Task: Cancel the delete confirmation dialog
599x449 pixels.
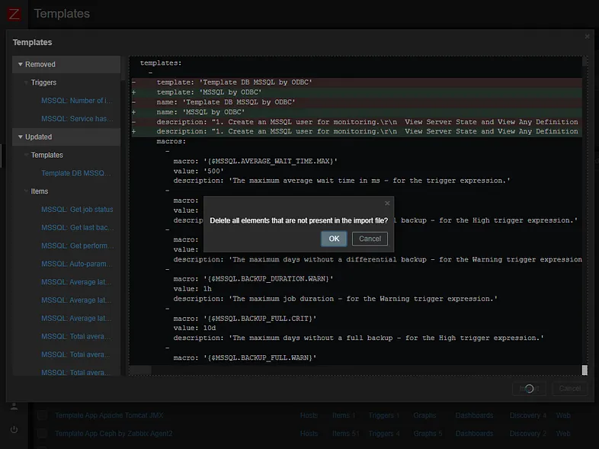Action: pos(370,239)
